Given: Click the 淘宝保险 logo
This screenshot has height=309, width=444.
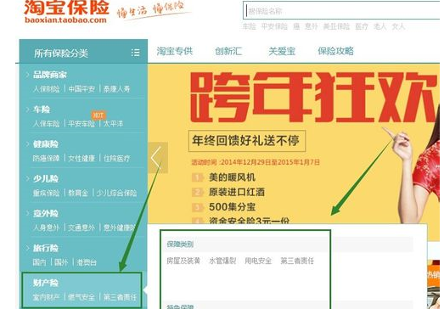Looking at the screenshot, I should point(66,12).
